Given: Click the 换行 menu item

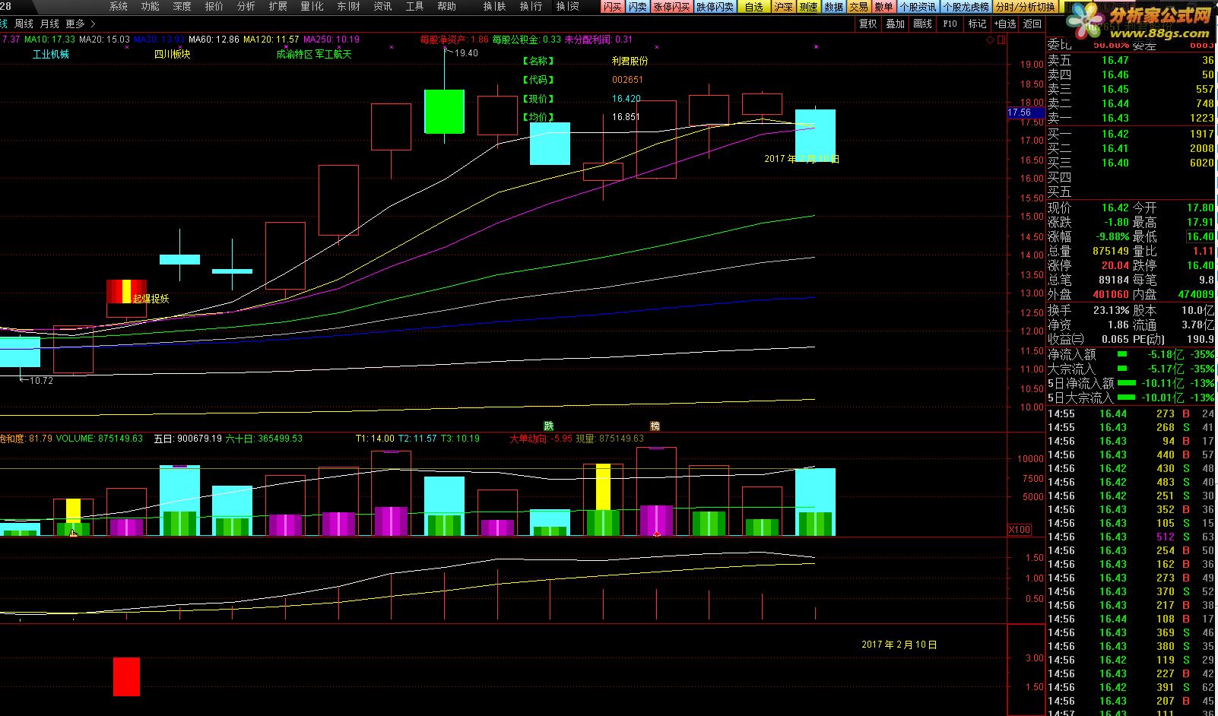Looking at the screenshot, I should 531,6.
